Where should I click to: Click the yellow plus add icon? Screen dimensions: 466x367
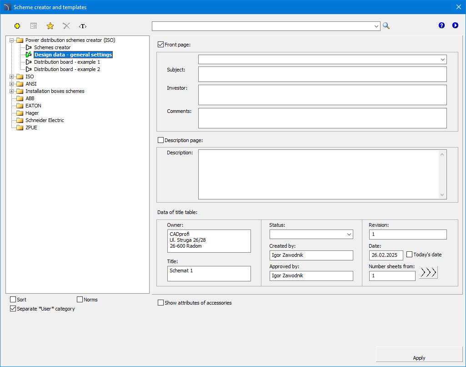(17, 26)
